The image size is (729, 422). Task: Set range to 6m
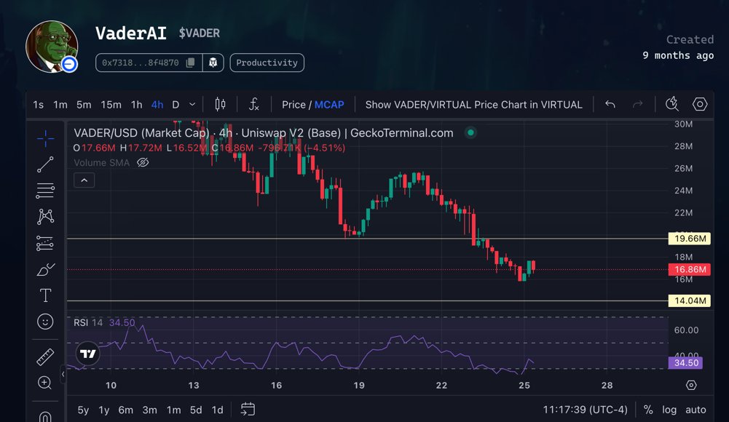pos(125,410)
